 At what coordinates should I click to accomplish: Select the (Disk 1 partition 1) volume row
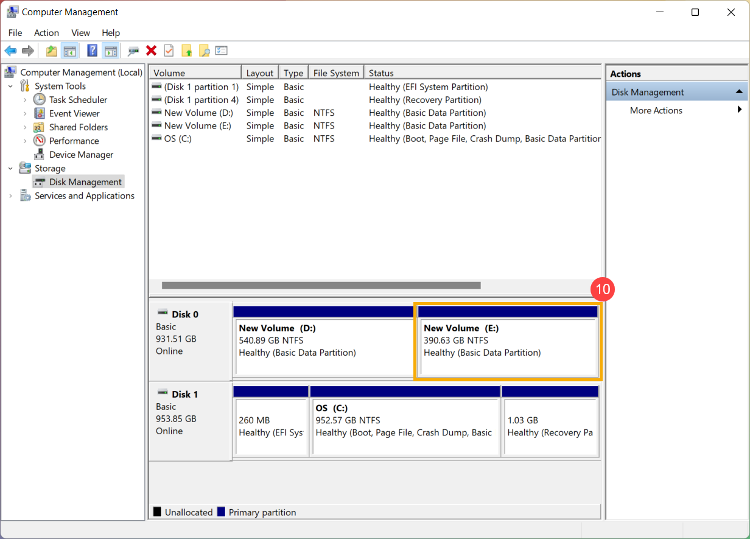point(376,87)
